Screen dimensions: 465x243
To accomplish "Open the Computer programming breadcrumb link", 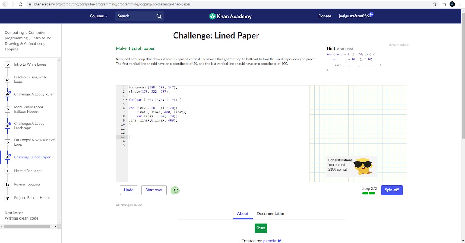I will pyautogui.click(x=25, y=35).
